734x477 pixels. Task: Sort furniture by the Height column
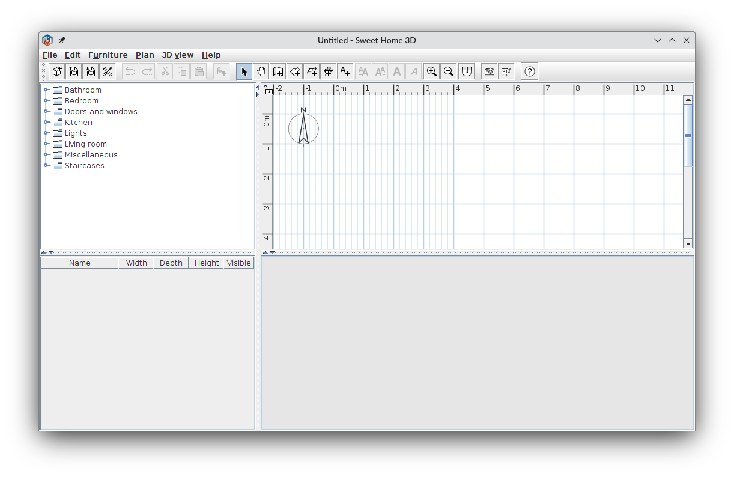click(206, 263)
